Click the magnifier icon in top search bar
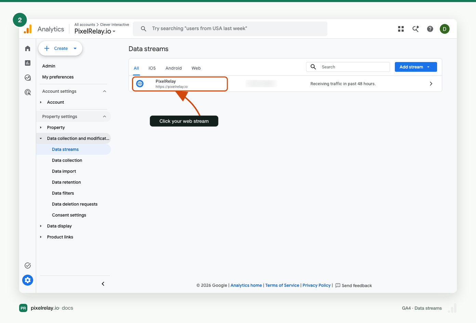 [x=144, y=29]
